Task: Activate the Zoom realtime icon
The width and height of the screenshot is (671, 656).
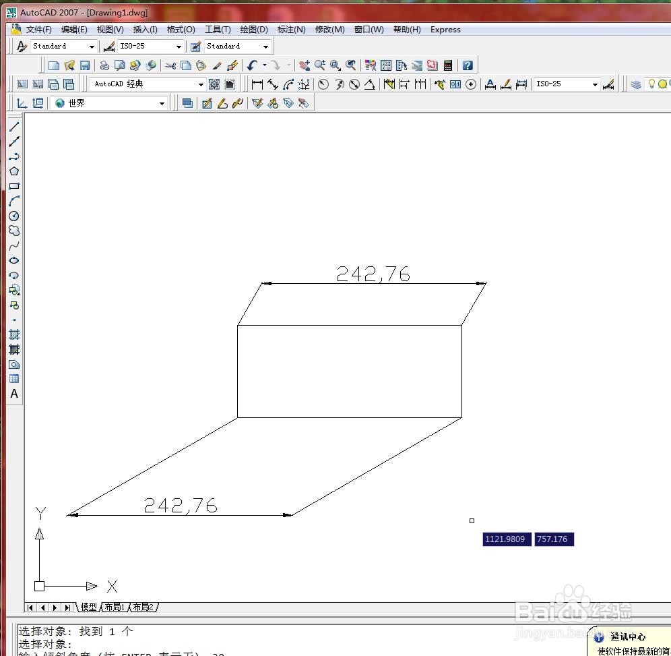Action: (x=319, y=65)
